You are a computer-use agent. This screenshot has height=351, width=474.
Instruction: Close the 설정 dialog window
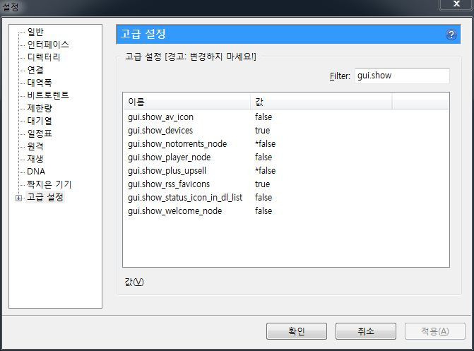pyautogui.click(x=456, y=4)
